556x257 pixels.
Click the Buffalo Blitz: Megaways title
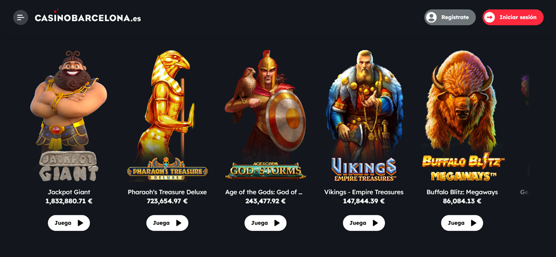pyautogui.click(x=462, y=192)
